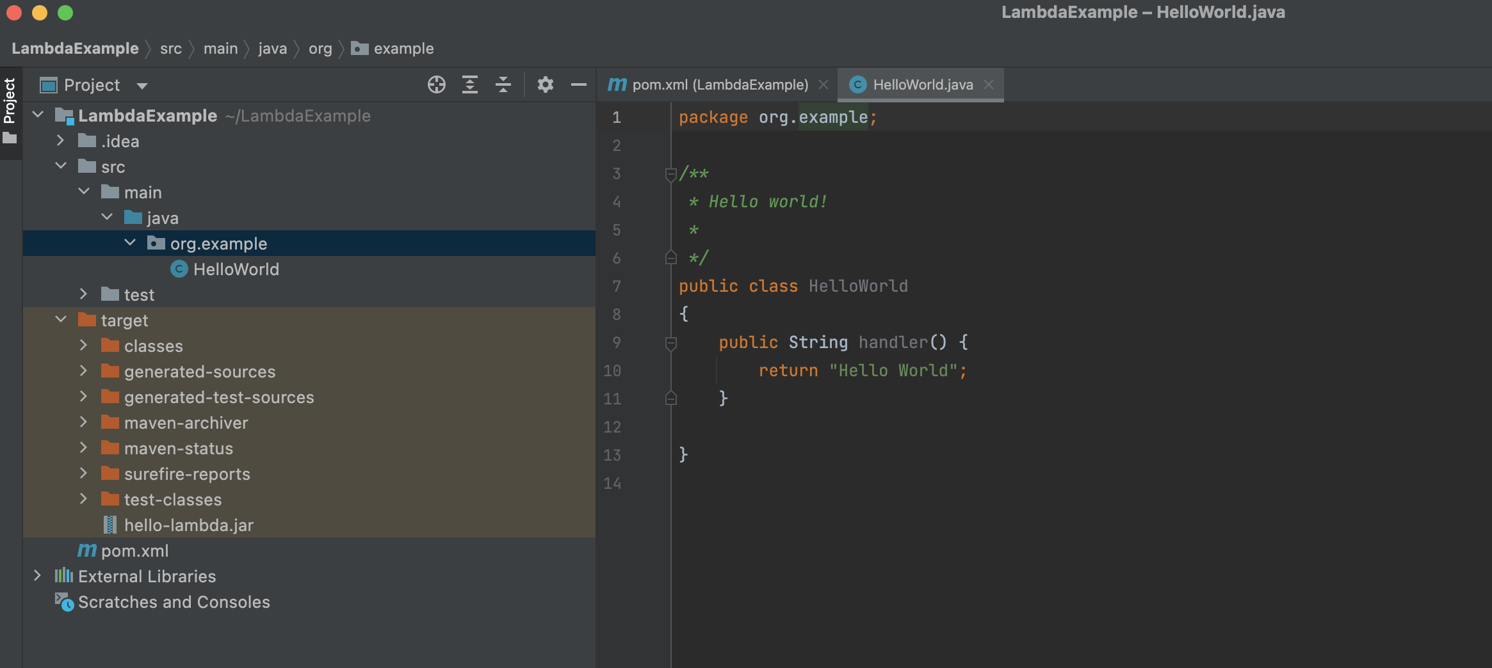Click the Collapse All icon in Project panel

tap(503, 84)
